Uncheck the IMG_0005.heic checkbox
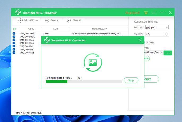This screenshot has width=182, height=122. pyautogui.click(x=14, y=46)
